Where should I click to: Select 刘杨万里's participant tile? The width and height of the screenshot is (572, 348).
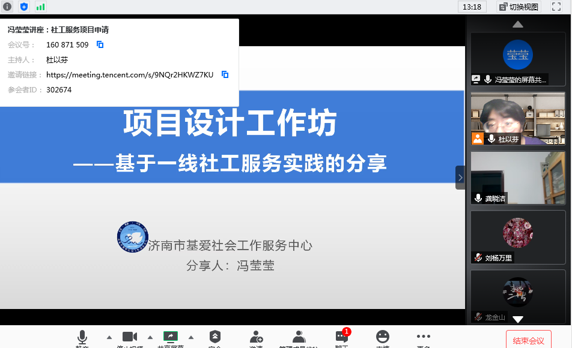tap(518, 237)
